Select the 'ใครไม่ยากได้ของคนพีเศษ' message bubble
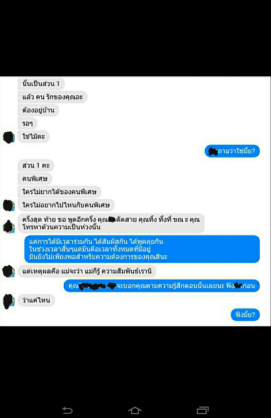This screenshot has height=418, width=271. pos(59,192)
